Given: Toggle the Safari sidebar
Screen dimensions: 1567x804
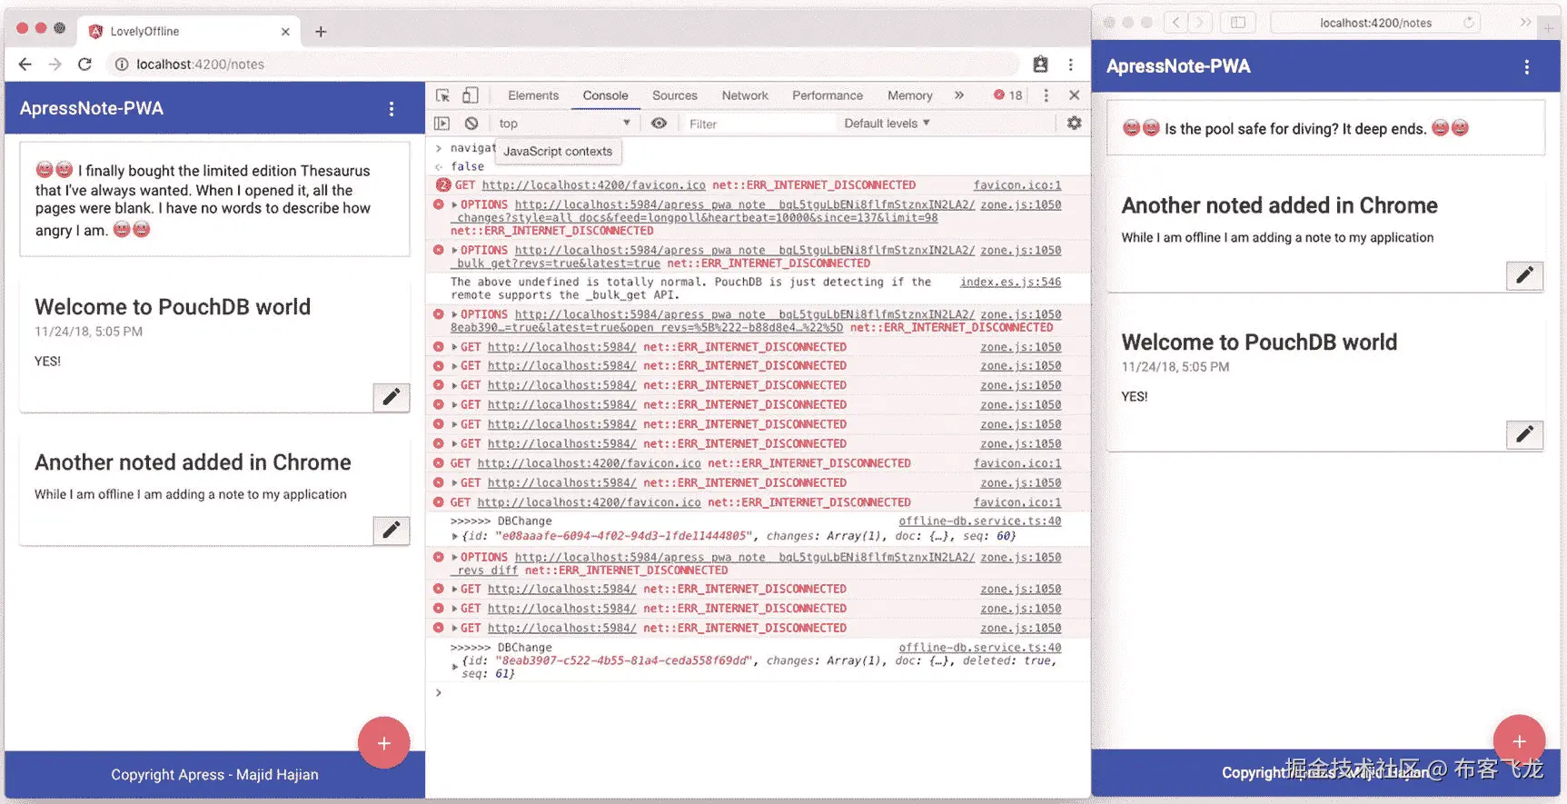Looking at the screenshot, I should click(1237, 23).
